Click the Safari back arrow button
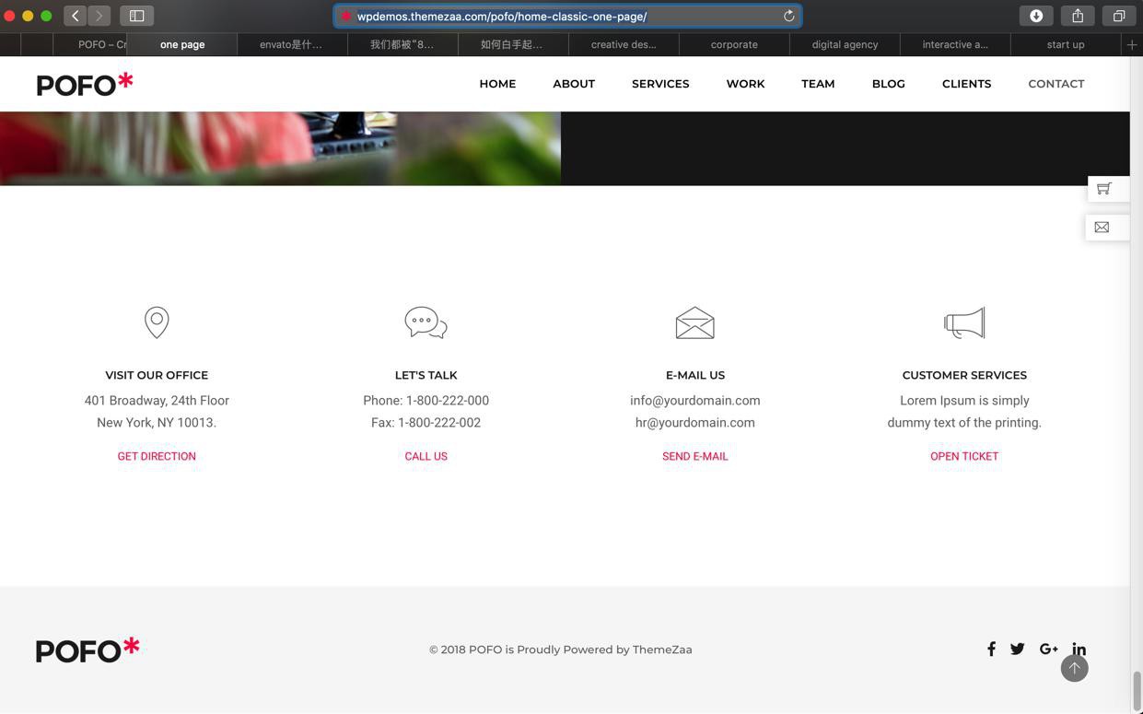Viewport: 1143px width, 714px height. pyautogui.click(x=76, y=16)
